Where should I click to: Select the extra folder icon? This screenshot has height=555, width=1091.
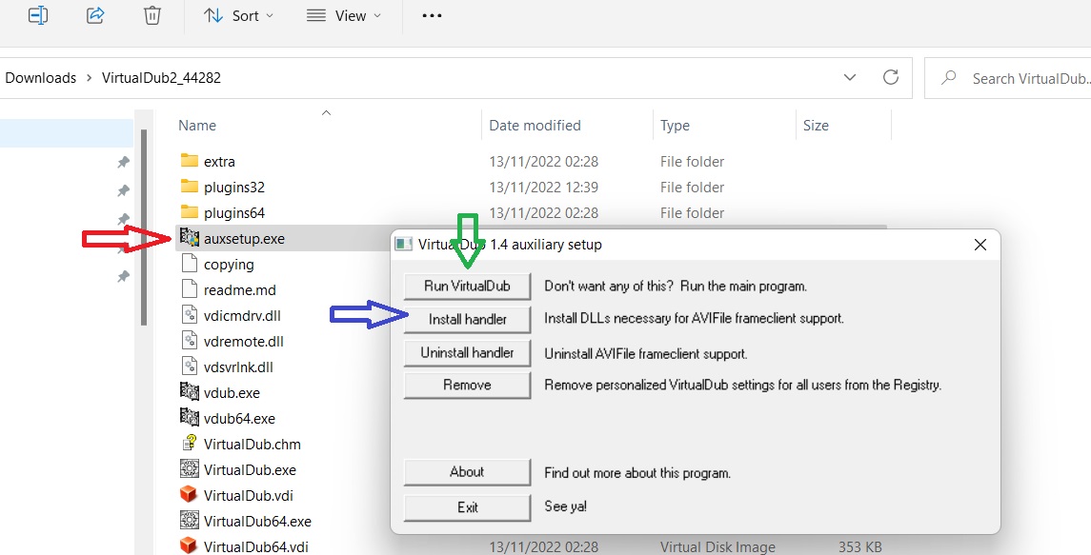point(190,161)
